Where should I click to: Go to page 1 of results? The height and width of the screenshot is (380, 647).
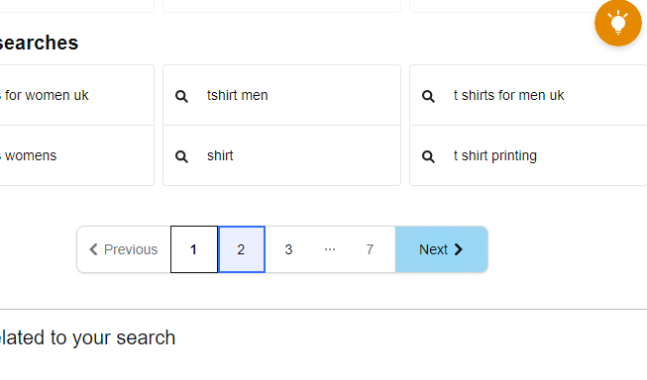pos(194,249)
